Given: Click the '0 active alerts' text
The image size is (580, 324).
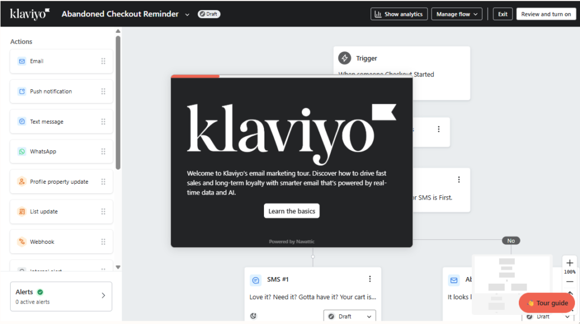Looking at the screenshot, I should tap(32, 302).
